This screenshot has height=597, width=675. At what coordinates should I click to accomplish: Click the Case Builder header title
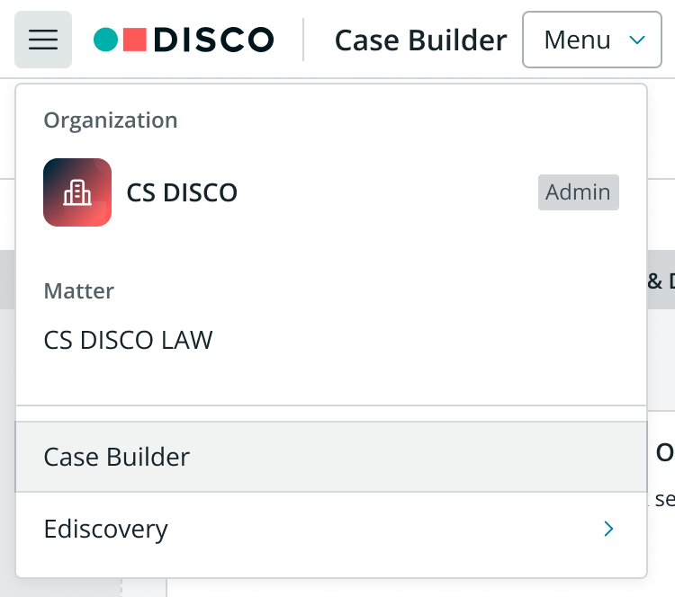pos(420,40)
